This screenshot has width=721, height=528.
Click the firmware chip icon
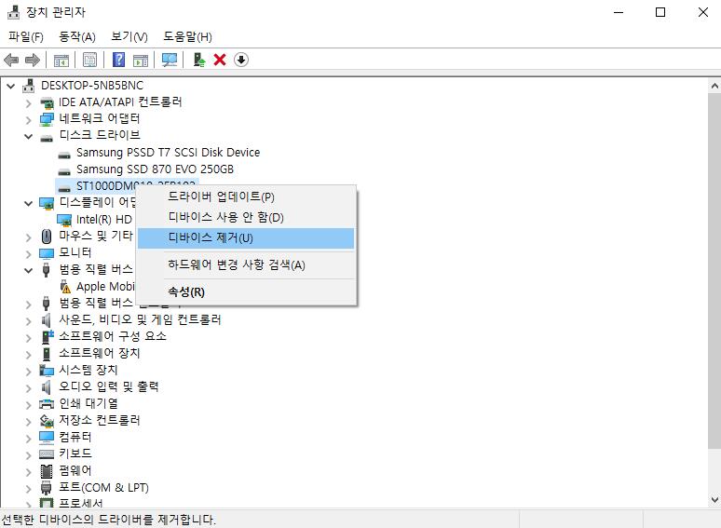(47, 470)
